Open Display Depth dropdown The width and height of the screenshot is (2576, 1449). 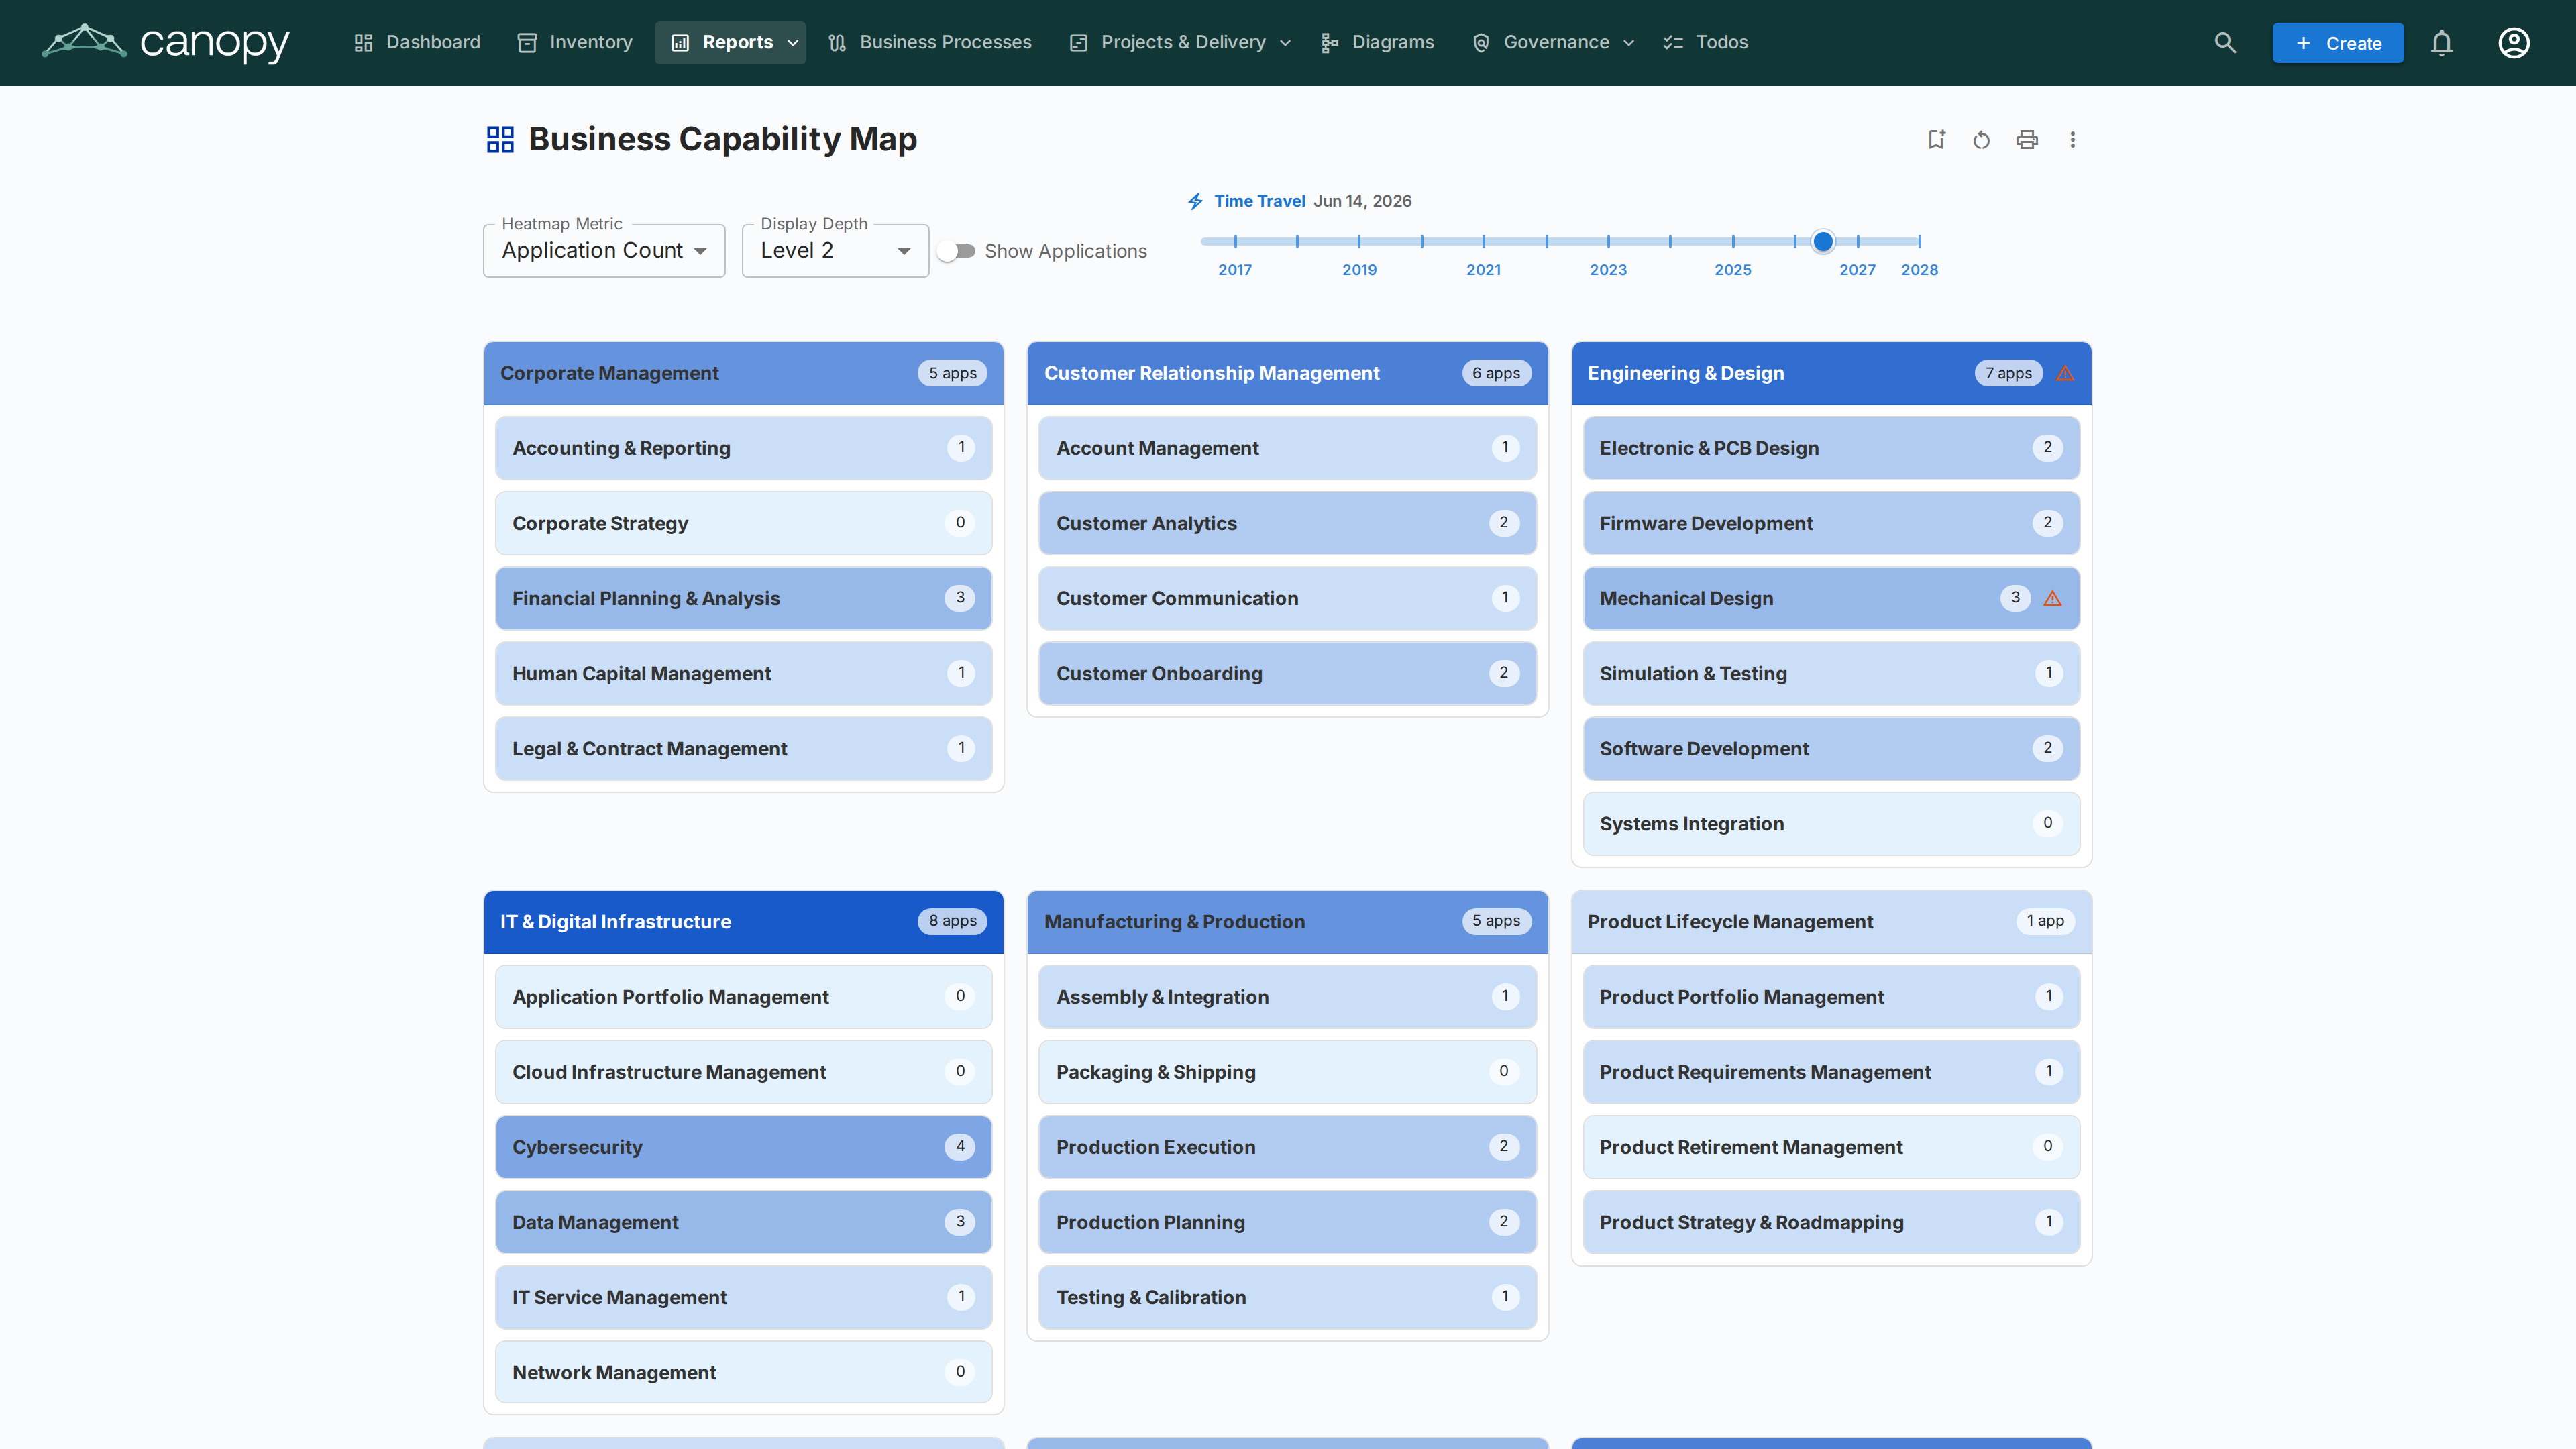835,251
